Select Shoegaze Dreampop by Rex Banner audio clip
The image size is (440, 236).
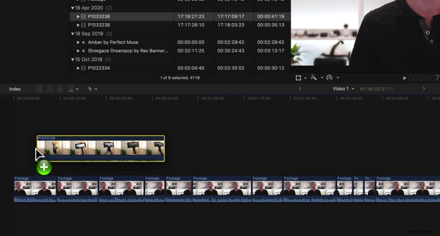pos(128,51)
